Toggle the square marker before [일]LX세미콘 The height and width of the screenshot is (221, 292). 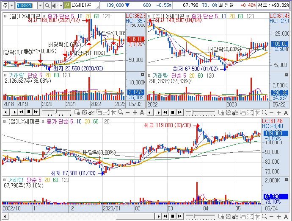click(5, 121)
